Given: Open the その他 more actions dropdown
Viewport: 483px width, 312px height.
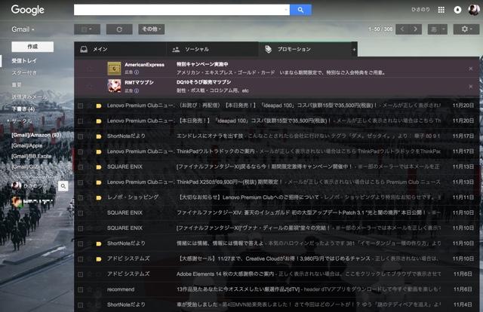Looking at the screenshot, I should [151, 29].
